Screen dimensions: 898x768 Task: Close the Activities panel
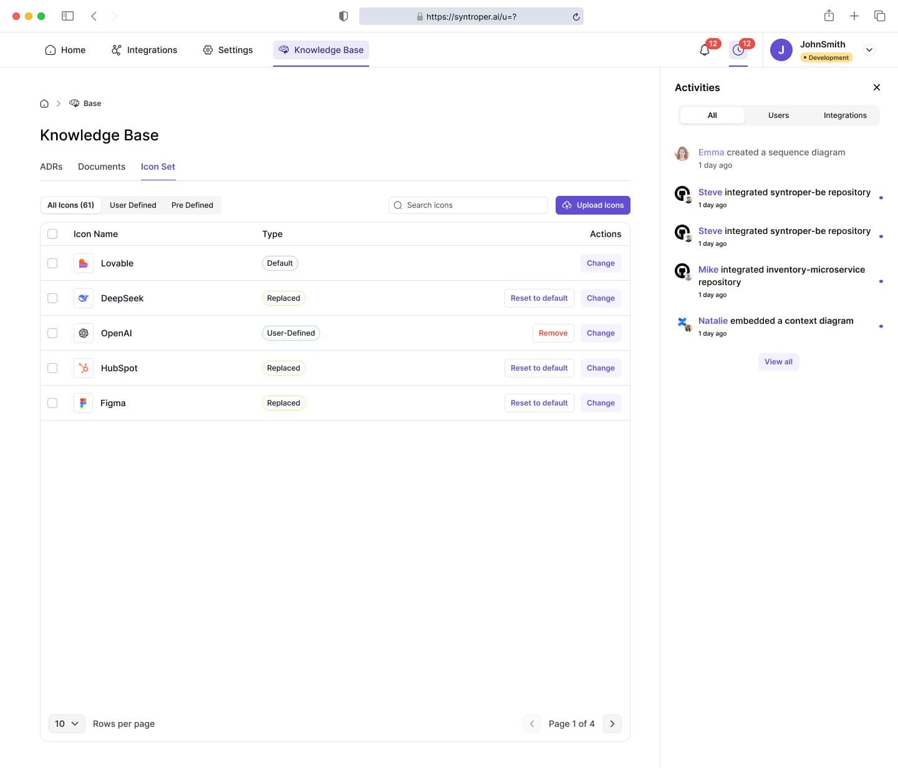point(876,87)
